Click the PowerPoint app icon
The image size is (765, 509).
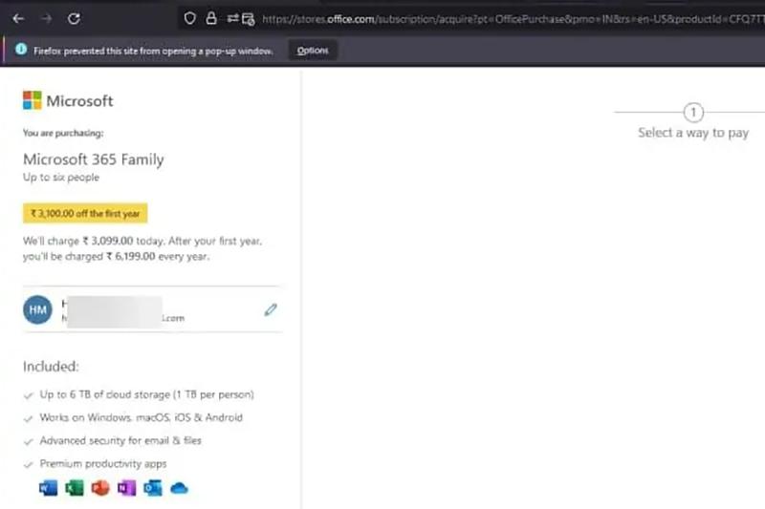(x=100, y=488)
